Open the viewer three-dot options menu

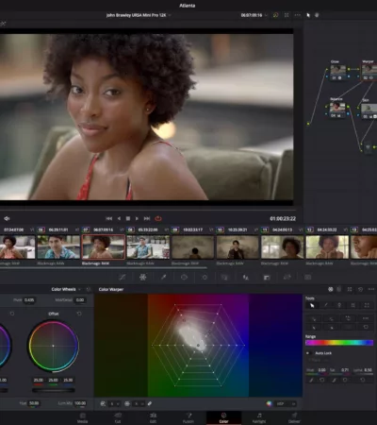click(297, 15)
